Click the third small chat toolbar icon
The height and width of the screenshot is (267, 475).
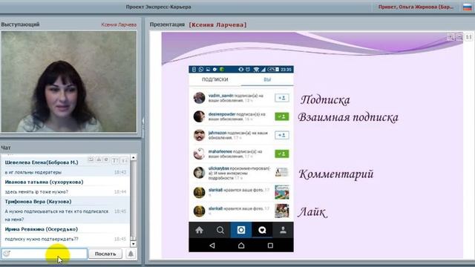[x=106, y=159]
